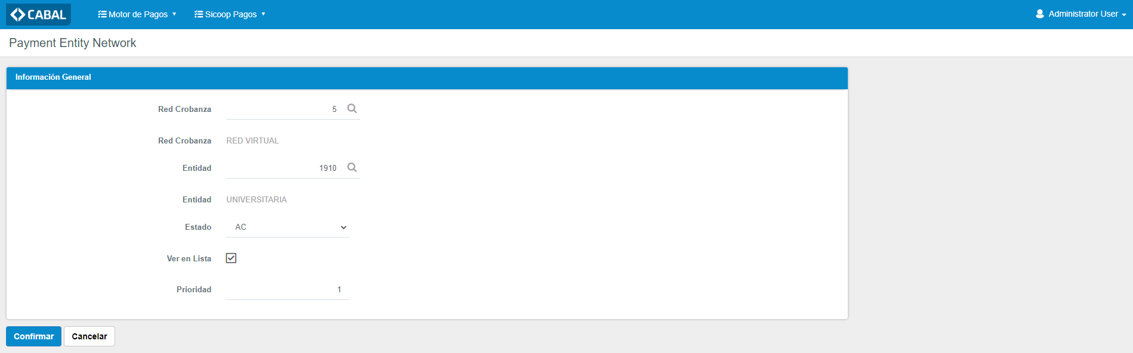Open the Estado dropdown showing AC

tap(288, 227)
